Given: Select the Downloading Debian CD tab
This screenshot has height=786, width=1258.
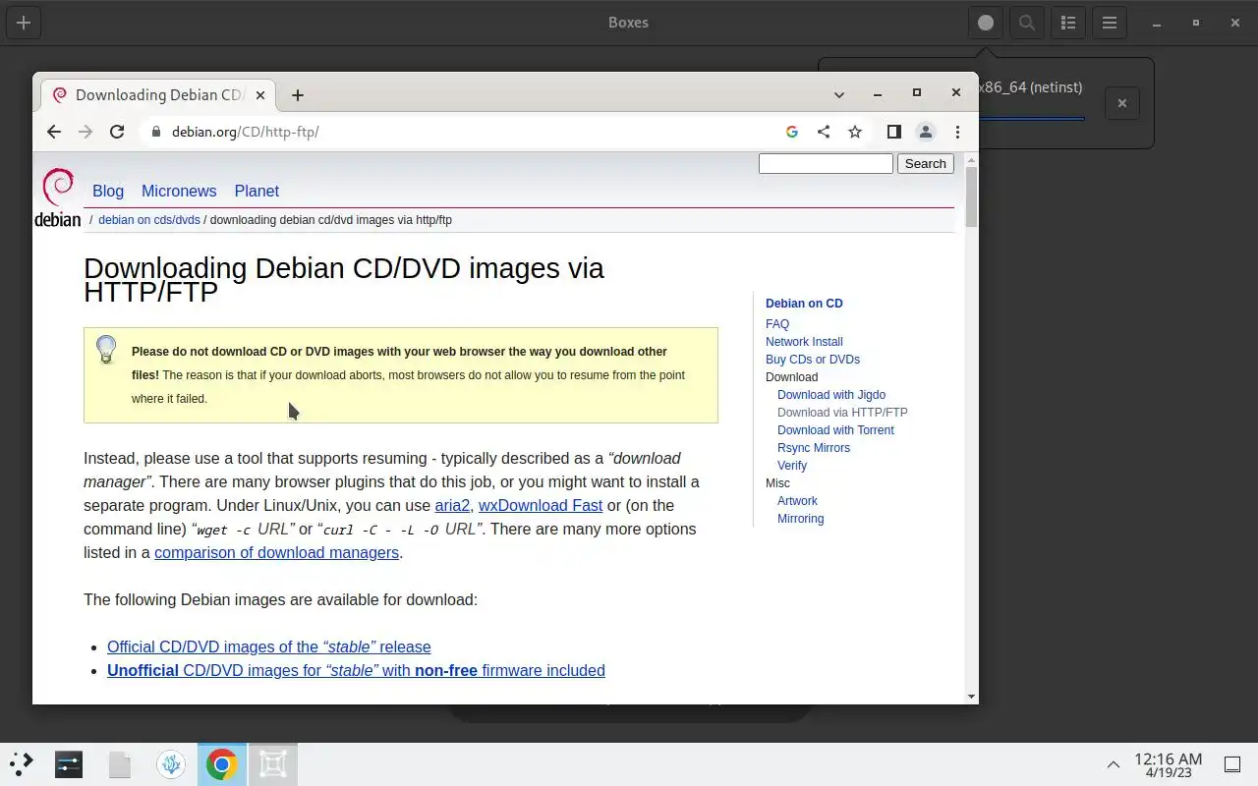Looking at the screenshot, I should click(157, 95).
